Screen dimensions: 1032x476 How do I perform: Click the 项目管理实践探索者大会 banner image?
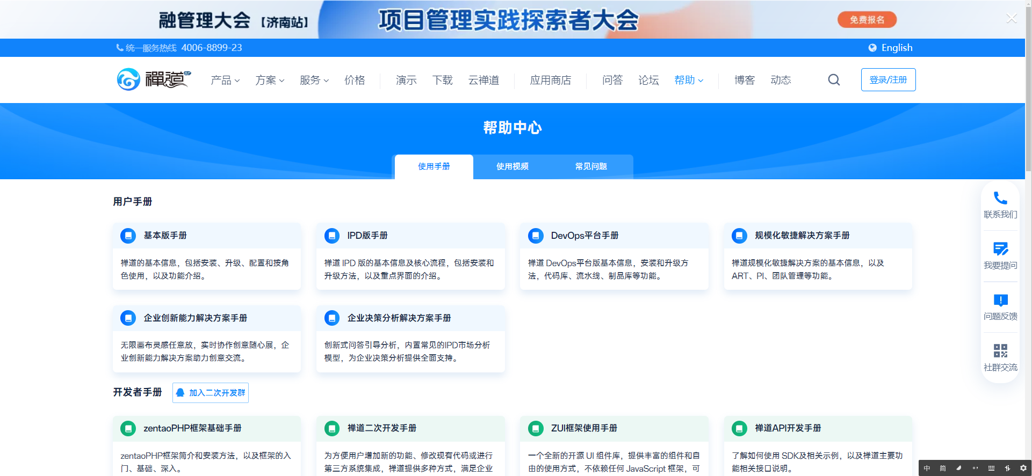tap(508, 20)
